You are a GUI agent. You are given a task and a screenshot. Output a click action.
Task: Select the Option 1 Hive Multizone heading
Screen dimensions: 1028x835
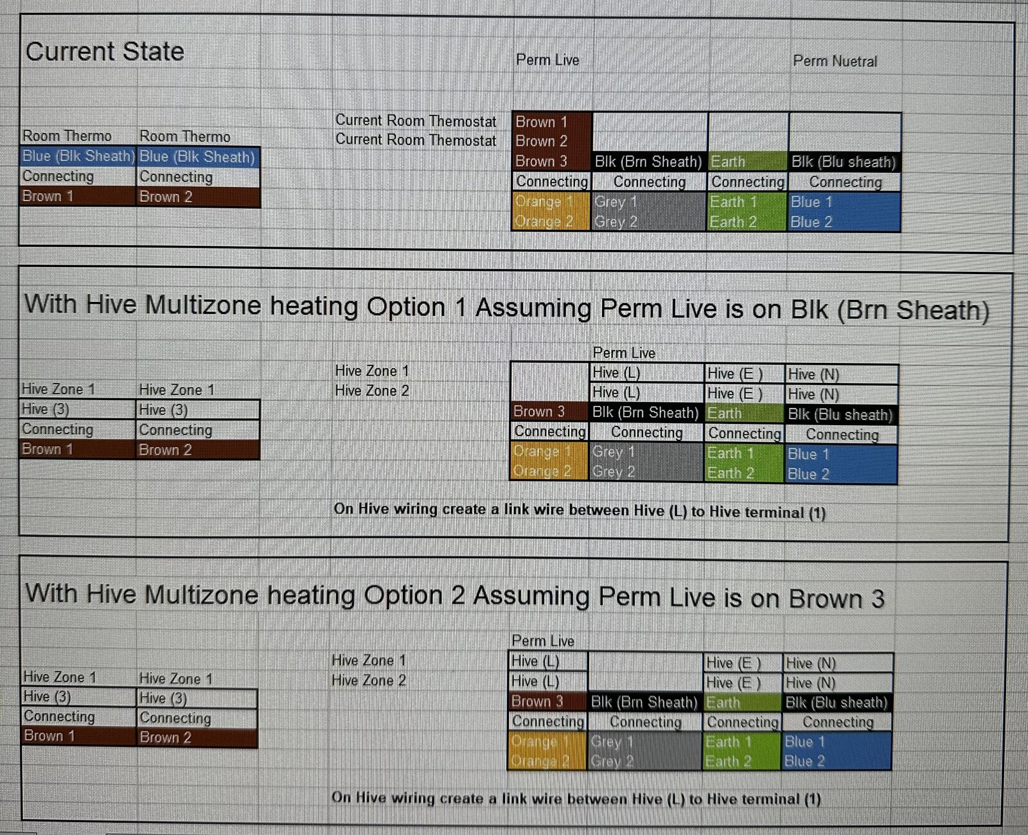(506, 308)
